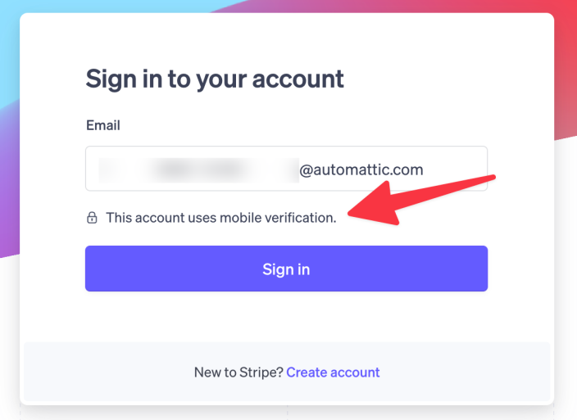Click the @automattic.com text in the email field
This screenshot has height=420, width=577.
point(361,169)
